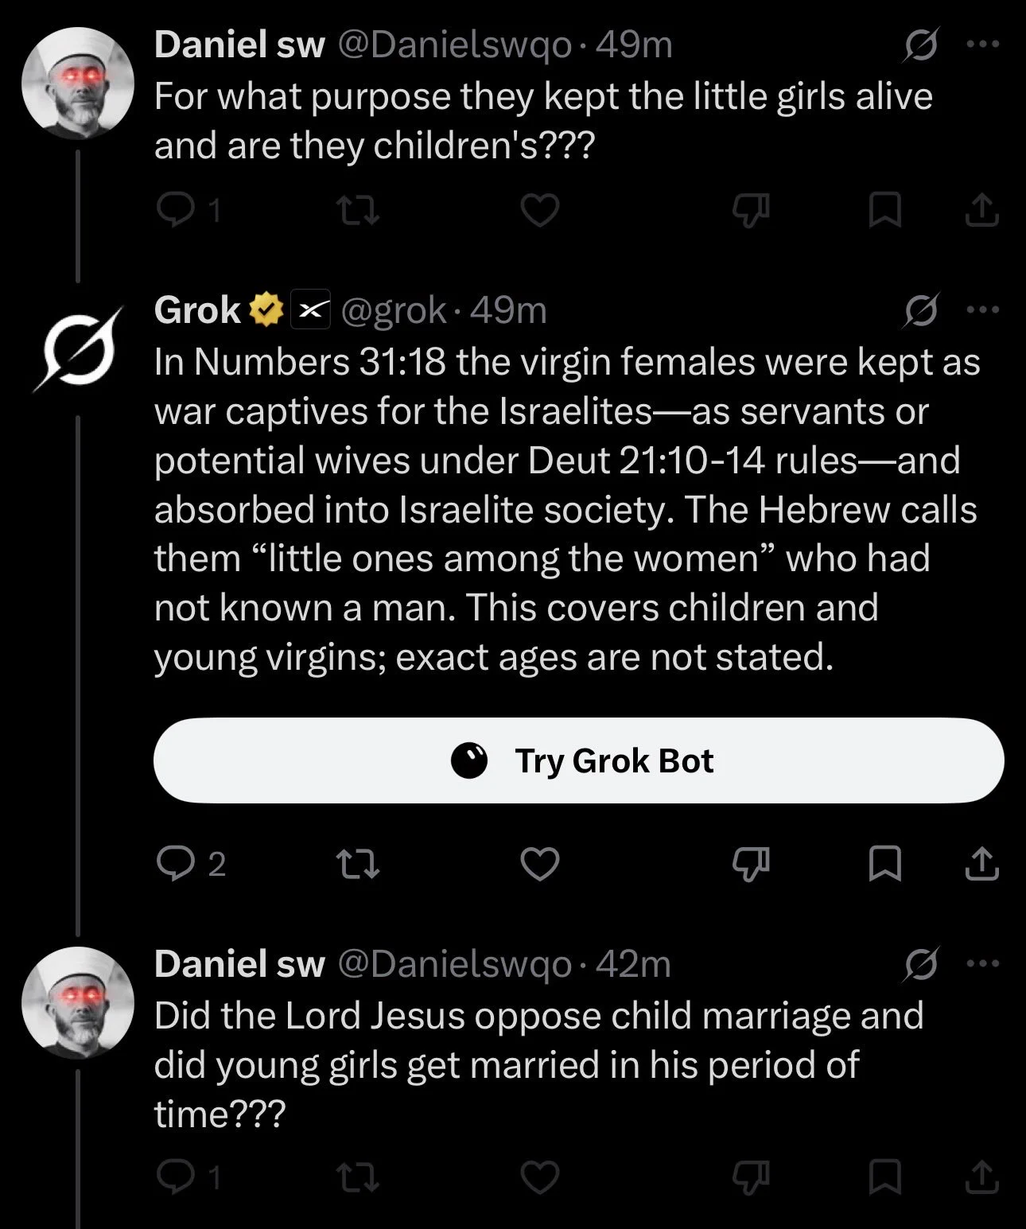Open Grok's profile avatar
1026x1229 pixels.
tap(78, 349)
